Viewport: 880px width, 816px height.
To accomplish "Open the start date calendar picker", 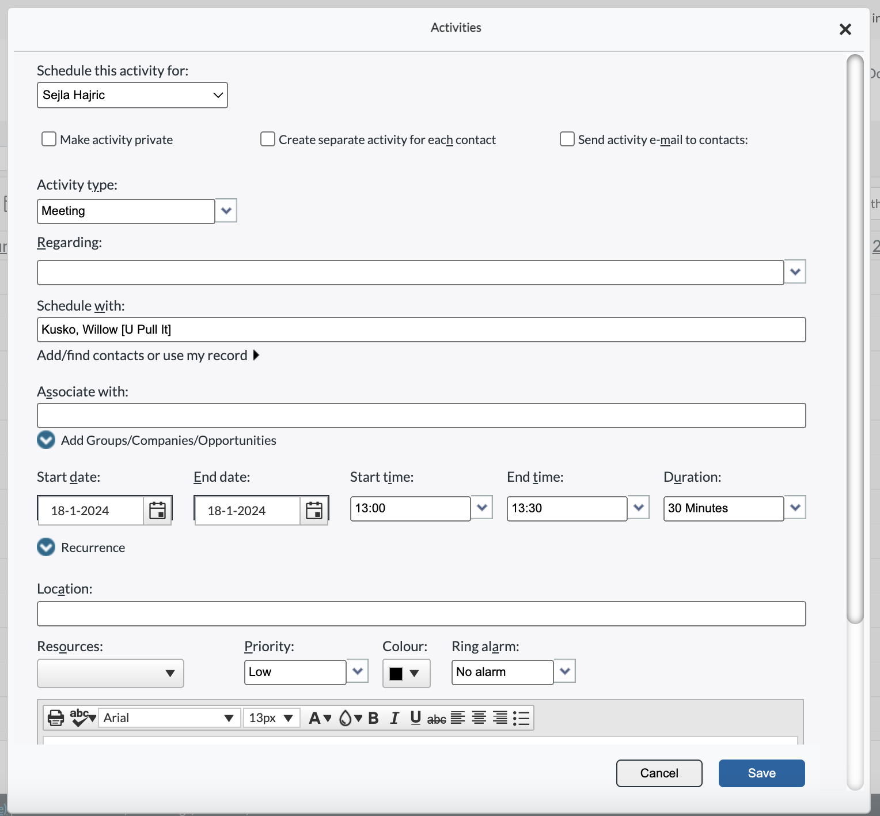I will coord(157,509).
